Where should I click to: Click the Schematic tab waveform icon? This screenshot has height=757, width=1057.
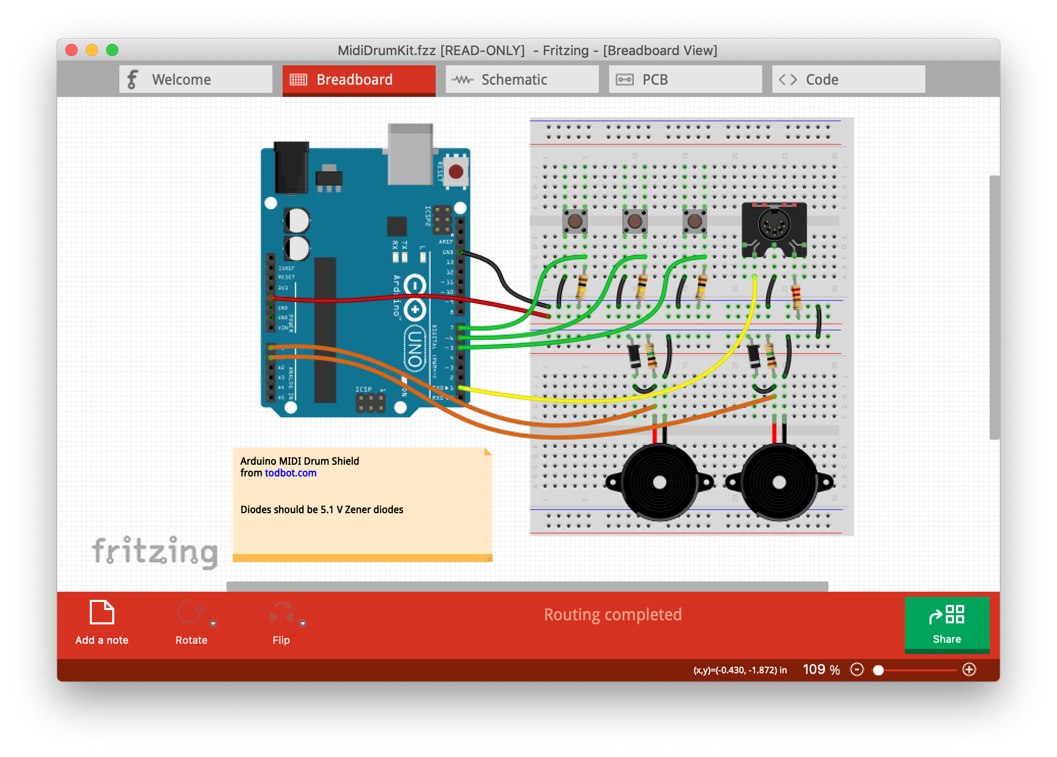pos(463,80)
